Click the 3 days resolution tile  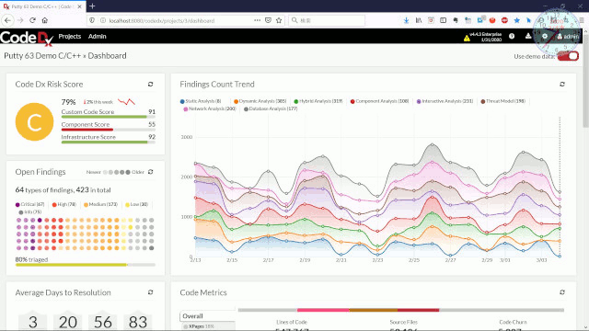[x=33, y=322]
